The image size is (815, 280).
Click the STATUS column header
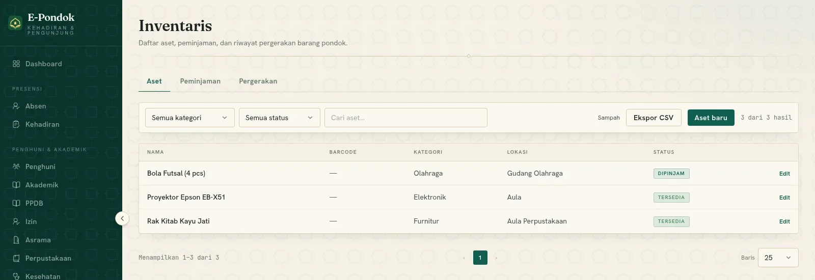[664, 152]
